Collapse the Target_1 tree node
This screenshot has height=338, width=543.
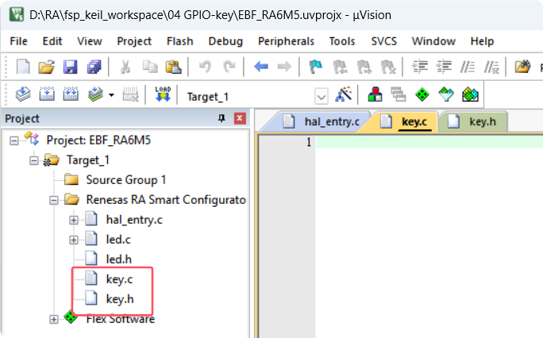coord(33,161)
